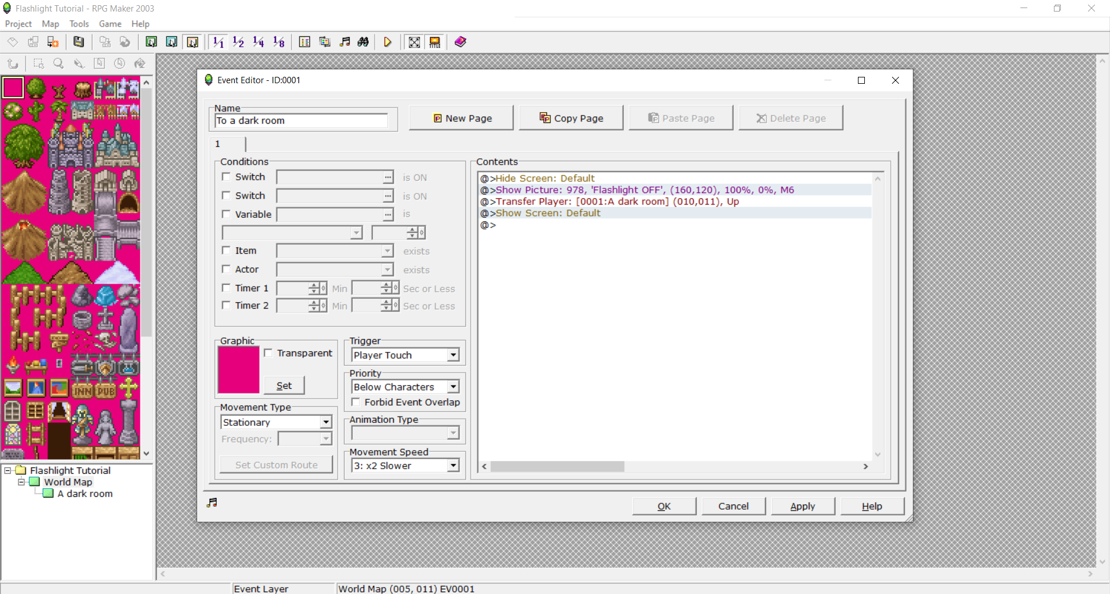The width and height of the screenshot is (1110, 594).
Task: Check the Timer 1 condition box
Action: [227, 288]
